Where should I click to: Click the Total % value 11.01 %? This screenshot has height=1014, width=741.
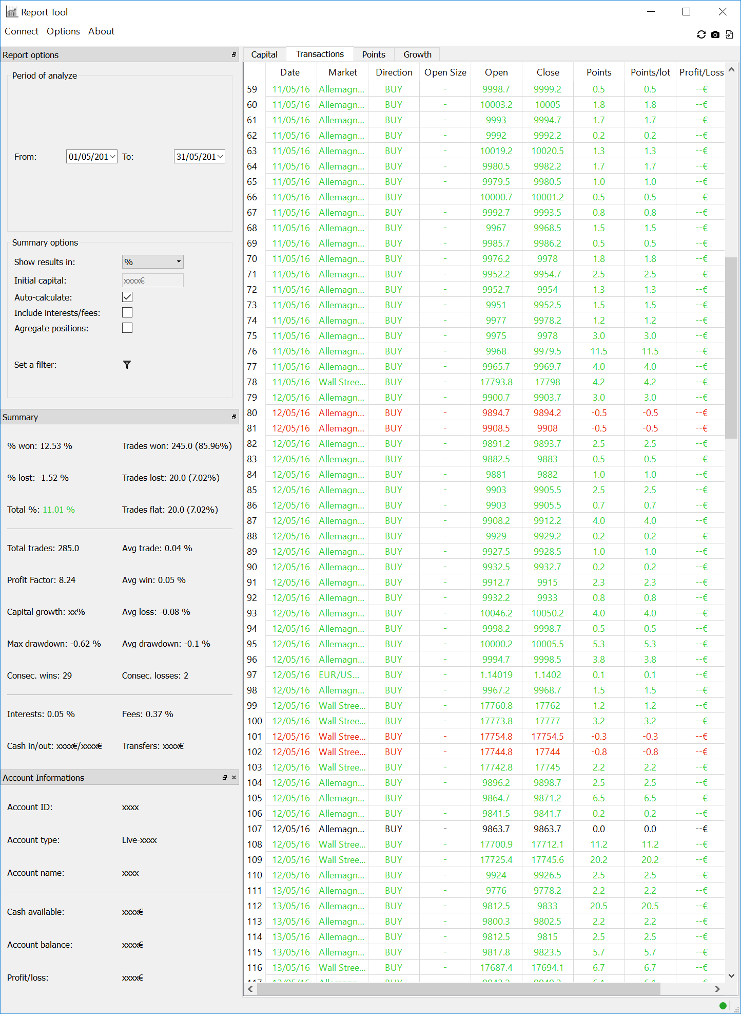click(x=59, y=510)
